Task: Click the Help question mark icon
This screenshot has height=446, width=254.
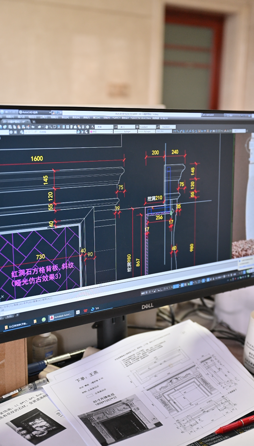Action: [x=87, y=127]
